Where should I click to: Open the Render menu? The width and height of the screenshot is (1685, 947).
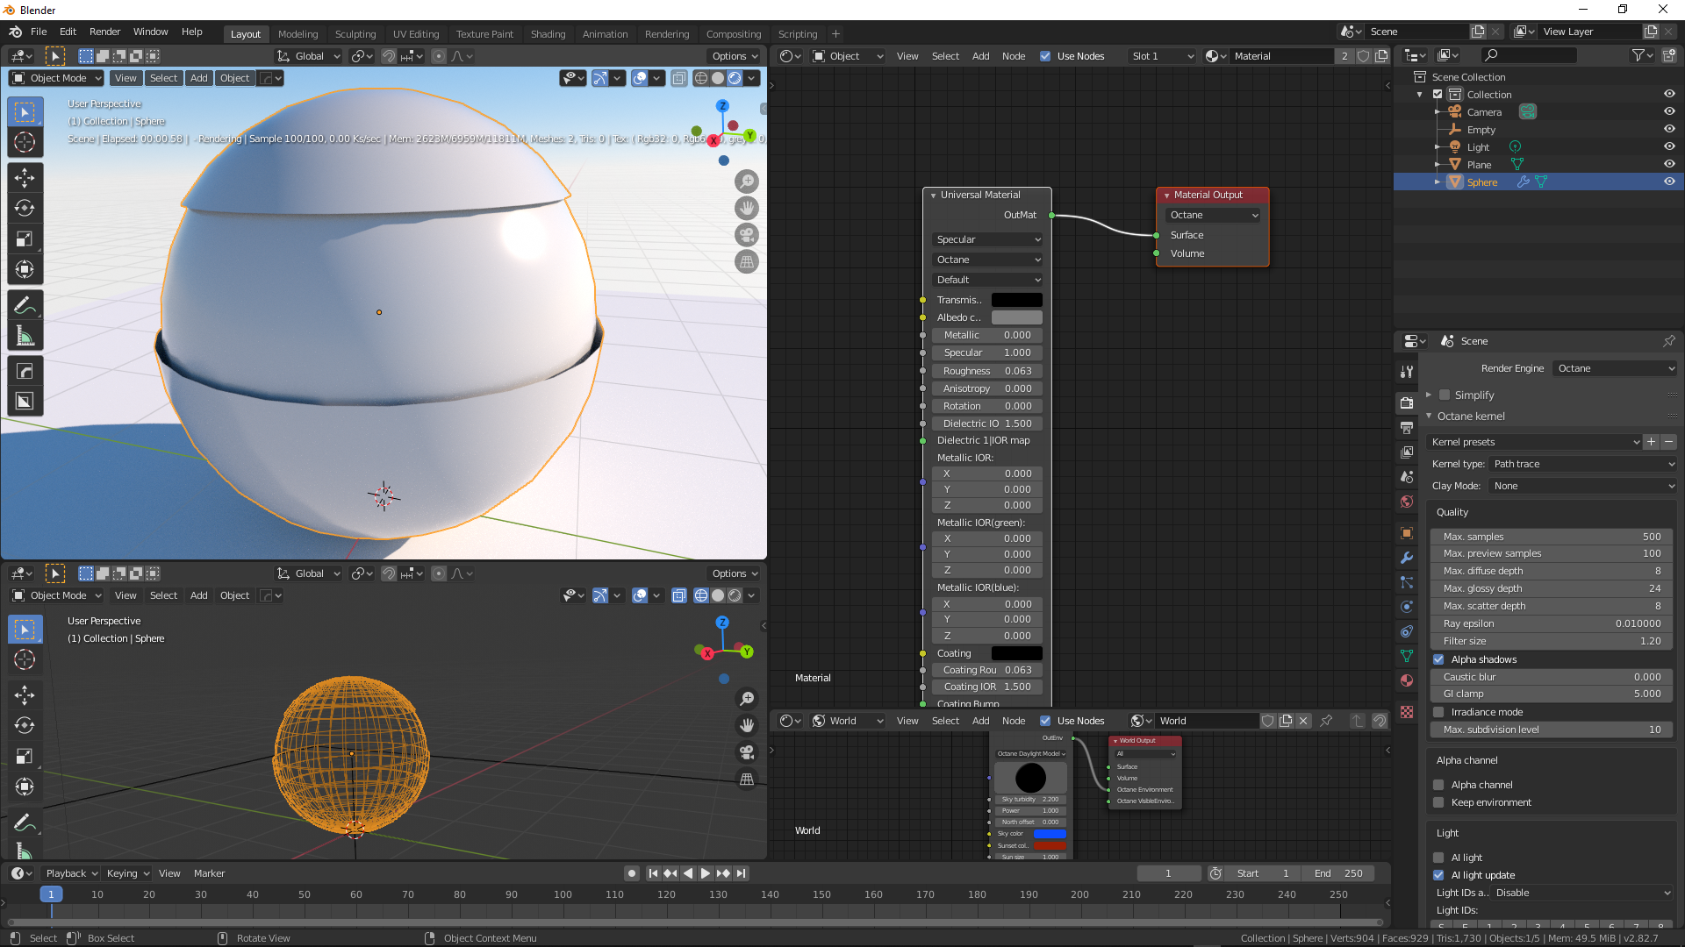tap(104, 32)
